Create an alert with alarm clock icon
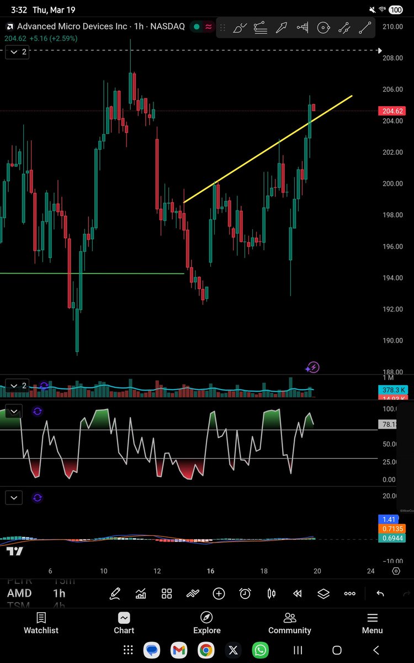 point(245,593)
